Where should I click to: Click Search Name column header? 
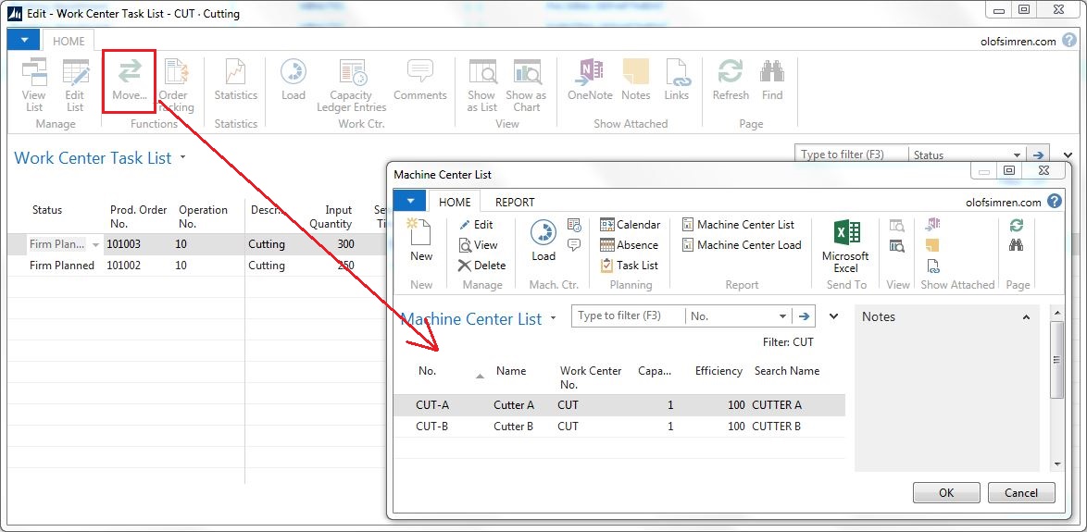787,371
